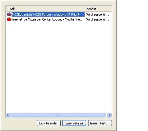Click the Firefox icon beside MCSEboard.de task
Viewport: 148px width, 131px height.
[9, 14]
